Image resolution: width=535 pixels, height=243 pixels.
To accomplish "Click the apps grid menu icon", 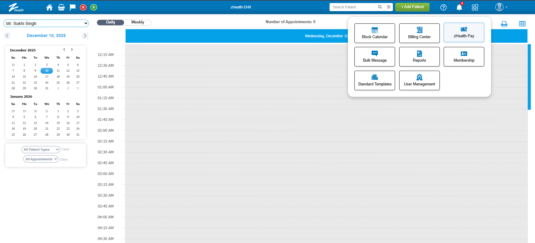I will [475, 7].
